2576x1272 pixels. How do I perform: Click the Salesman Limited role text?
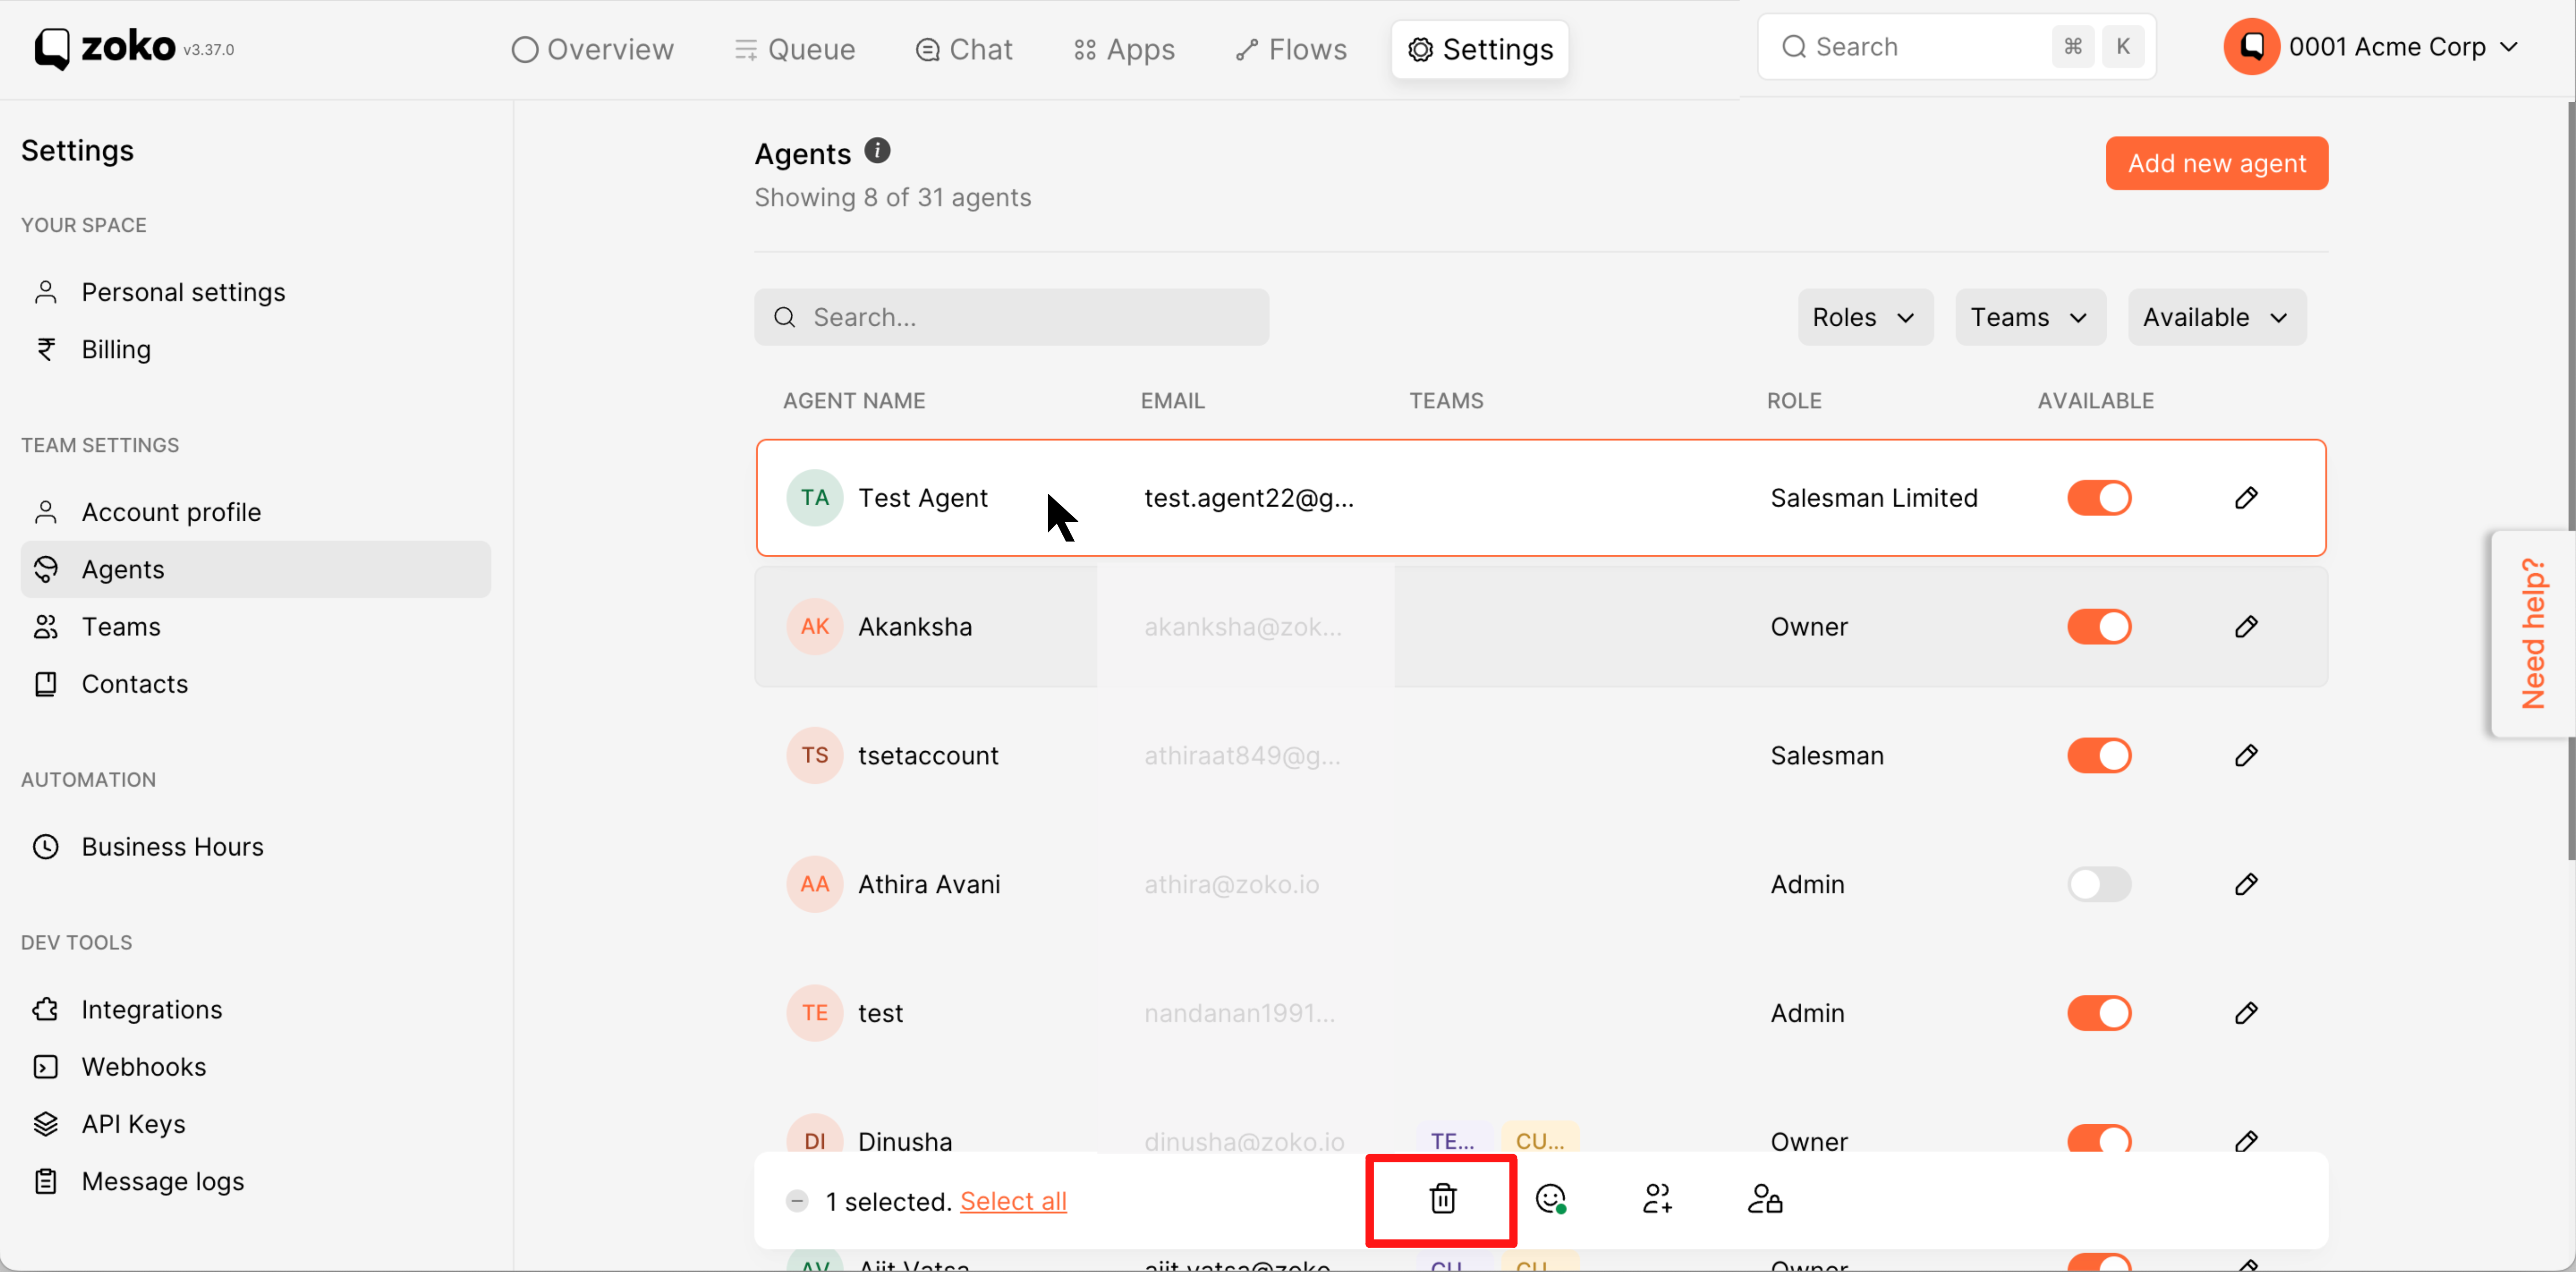pyautogui.click(x=1874, y=498)
